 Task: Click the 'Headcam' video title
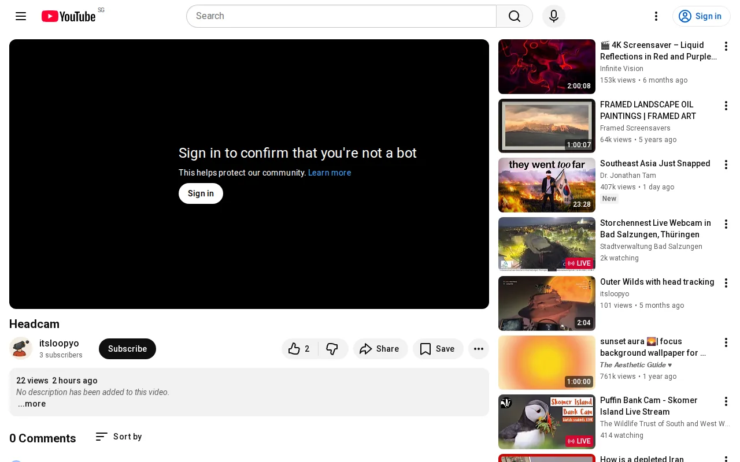pos(34,324)
